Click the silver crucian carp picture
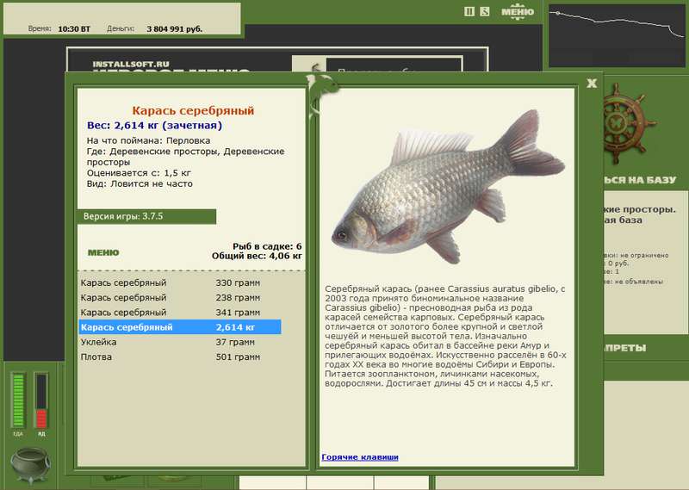This screenshot has height=490, width=689. 447,186
